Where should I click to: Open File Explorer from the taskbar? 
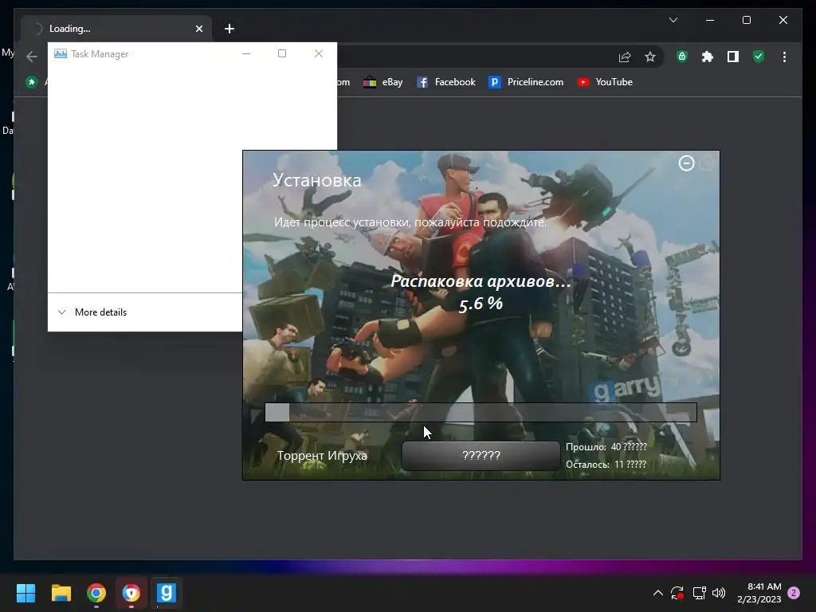point(61,593)
